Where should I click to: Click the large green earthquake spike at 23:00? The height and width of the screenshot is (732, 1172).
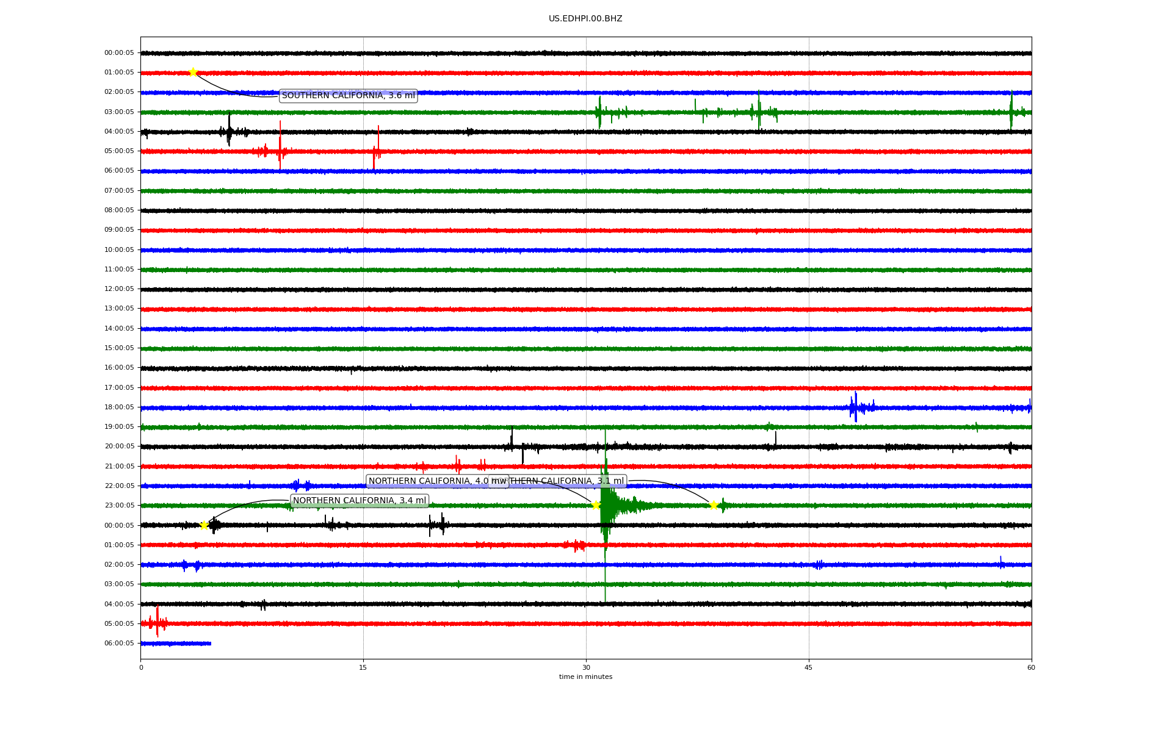point(605,505)
